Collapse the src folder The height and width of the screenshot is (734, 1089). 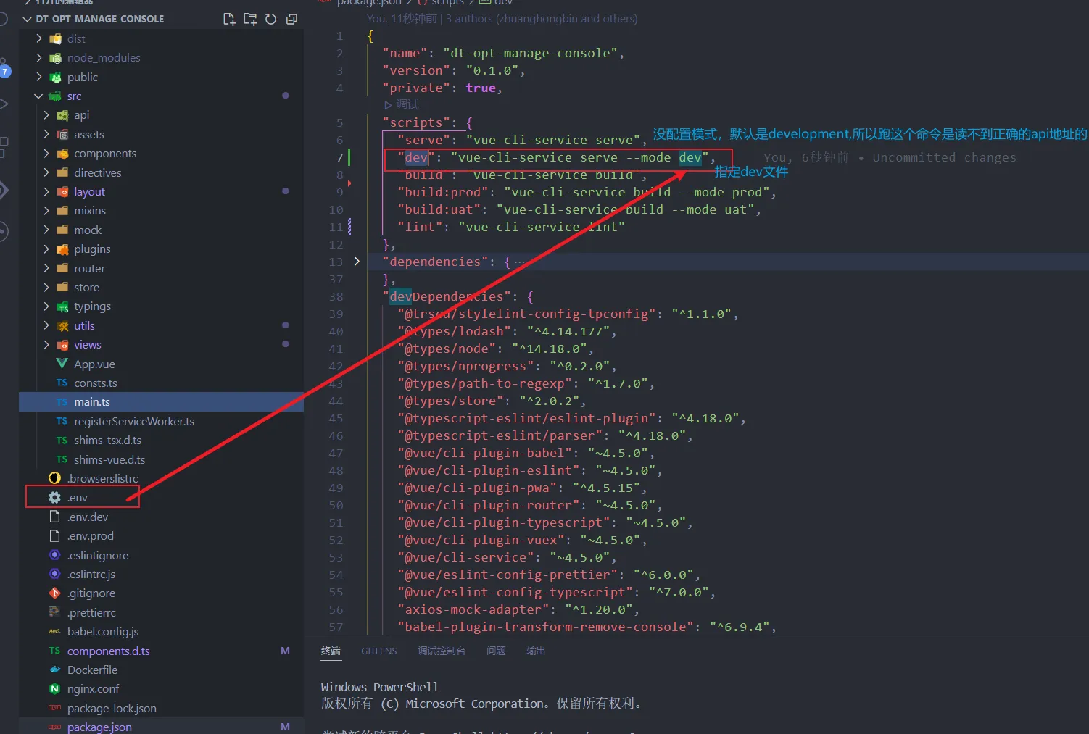tap(38, 96)
